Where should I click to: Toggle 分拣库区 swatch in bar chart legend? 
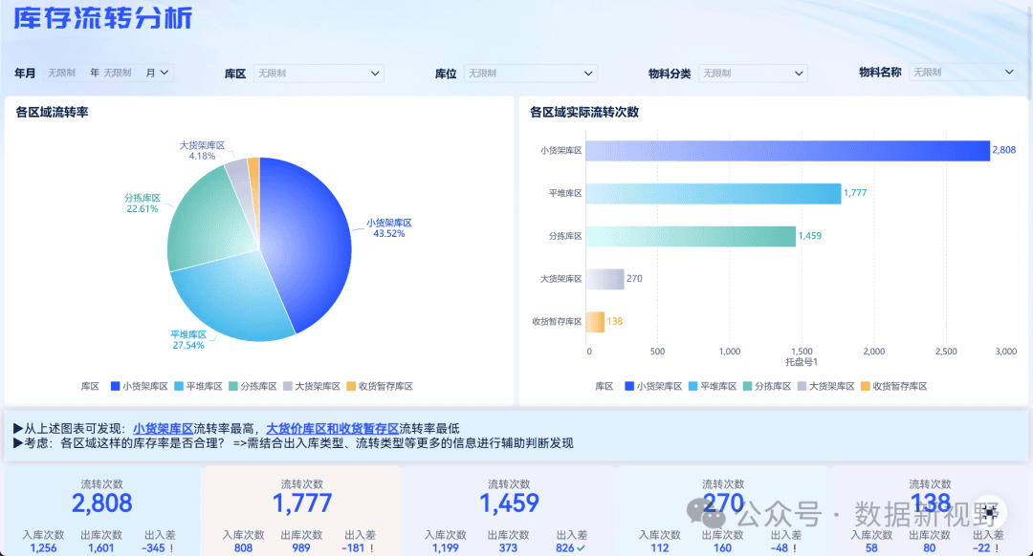pos(747,386)
